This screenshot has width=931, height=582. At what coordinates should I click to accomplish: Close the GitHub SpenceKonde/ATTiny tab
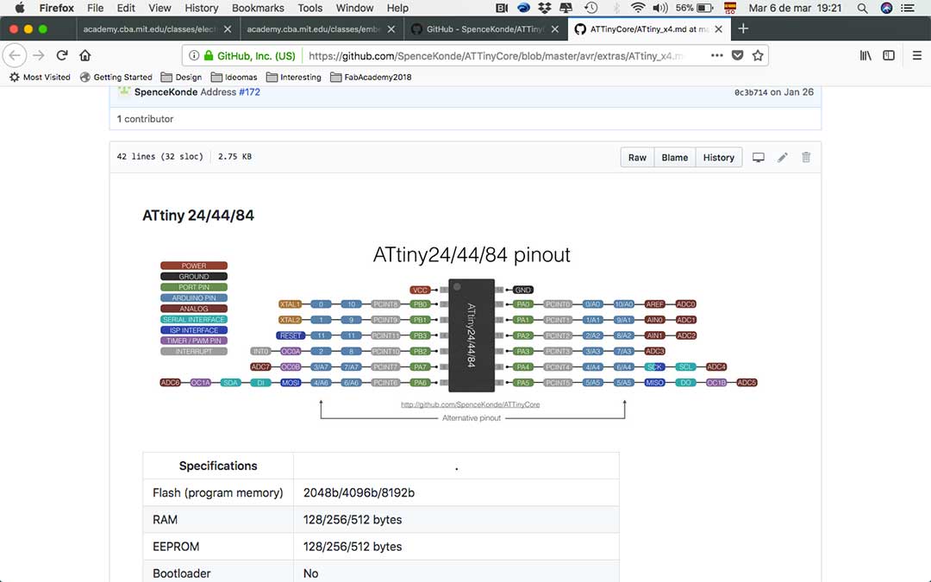[554, 29]
